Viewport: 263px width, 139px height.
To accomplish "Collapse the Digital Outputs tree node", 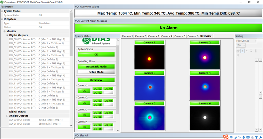I will [x=7, y=35].
